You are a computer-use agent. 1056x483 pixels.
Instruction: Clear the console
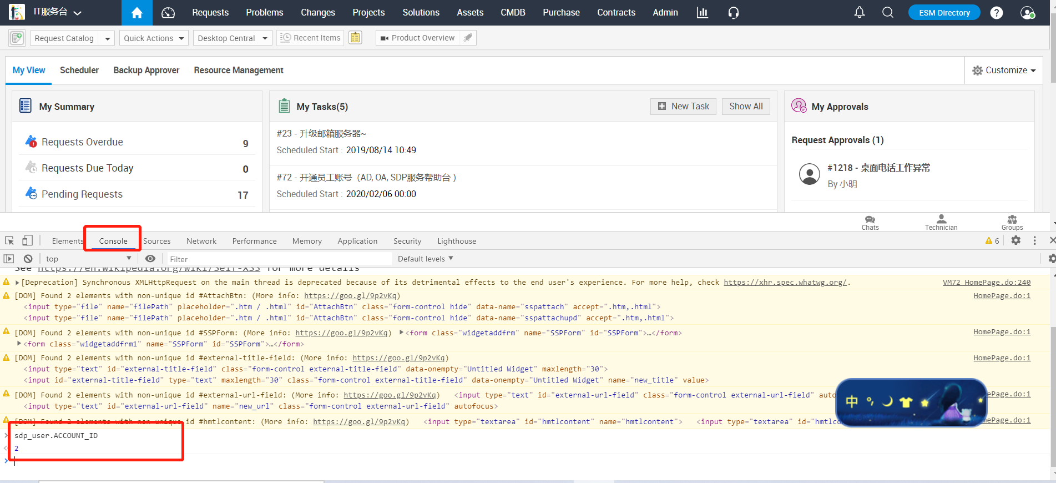[28, 259]
